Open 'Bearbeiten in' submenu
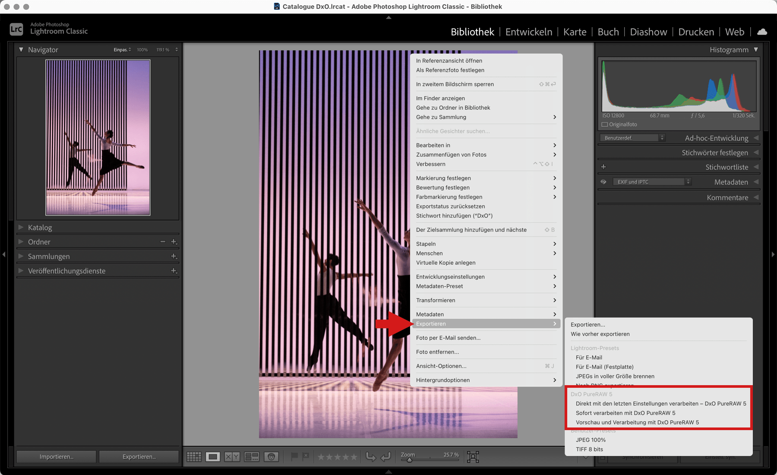This screenshot has height=475, width=777. point(486,145)
